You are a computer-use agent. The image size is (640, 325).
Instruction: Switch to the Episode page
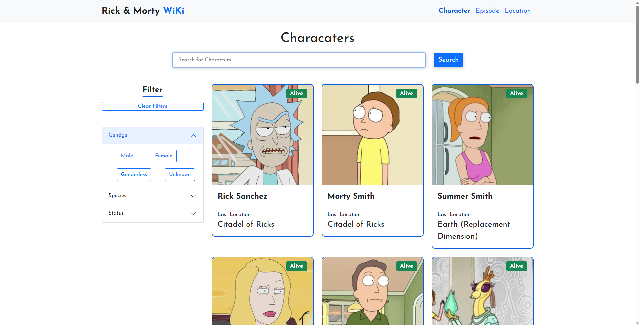(x=487, y=11)
